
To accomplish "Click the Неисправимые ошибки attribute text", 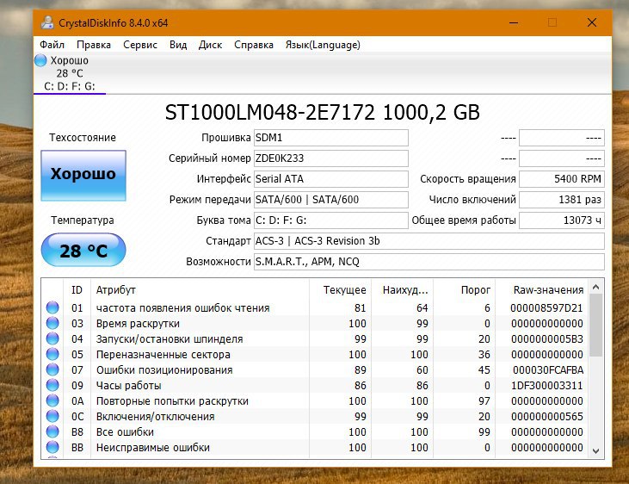I will pyautogui.click(x=153, y=448).
